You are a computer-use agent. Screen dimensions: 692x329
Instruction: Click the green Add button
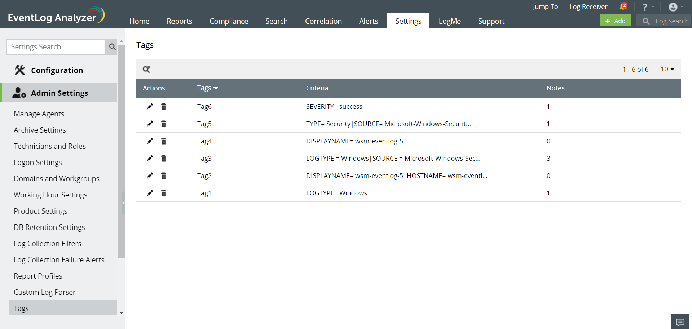point(615,21)
